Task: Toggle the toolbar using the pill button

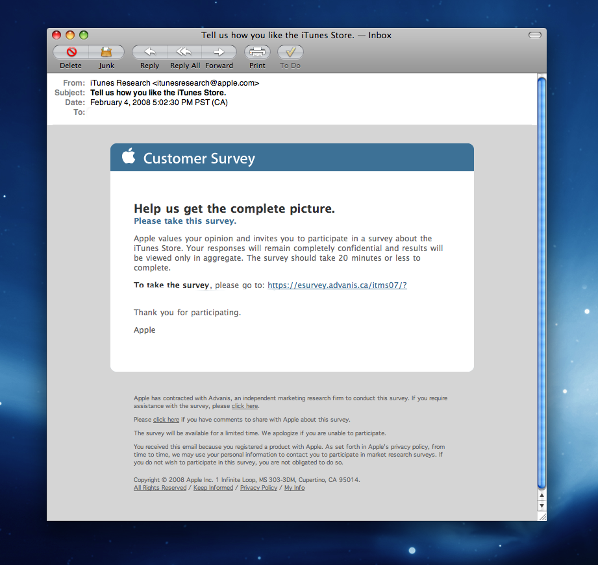Action: (534, 35)
